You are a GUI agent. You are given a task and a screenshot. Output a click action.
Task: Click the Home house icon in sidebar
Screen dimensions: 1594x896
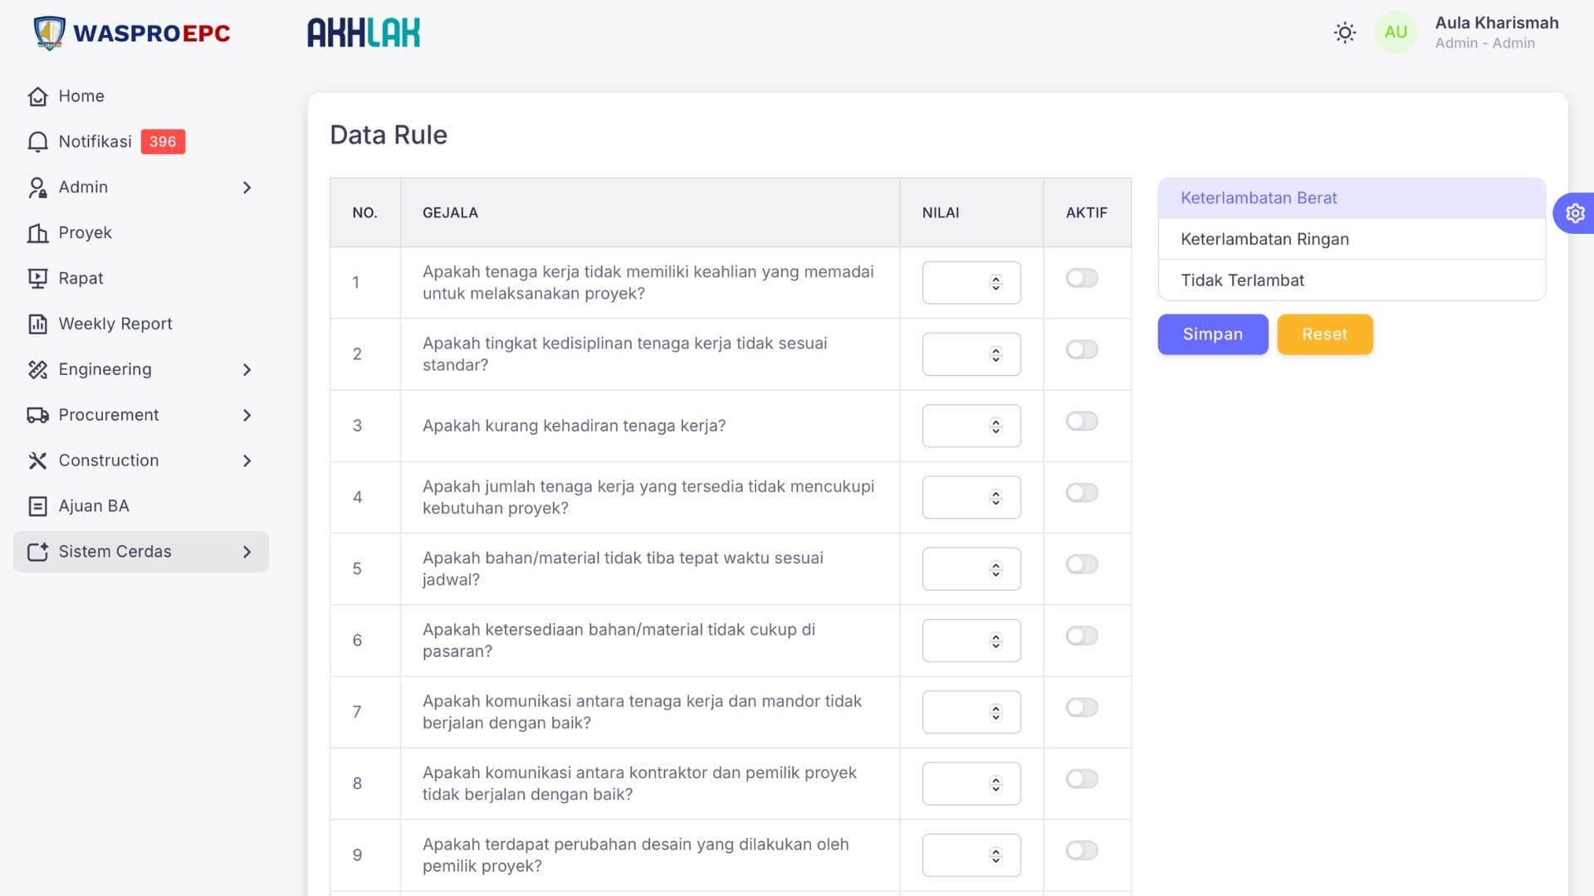[37, 96]
